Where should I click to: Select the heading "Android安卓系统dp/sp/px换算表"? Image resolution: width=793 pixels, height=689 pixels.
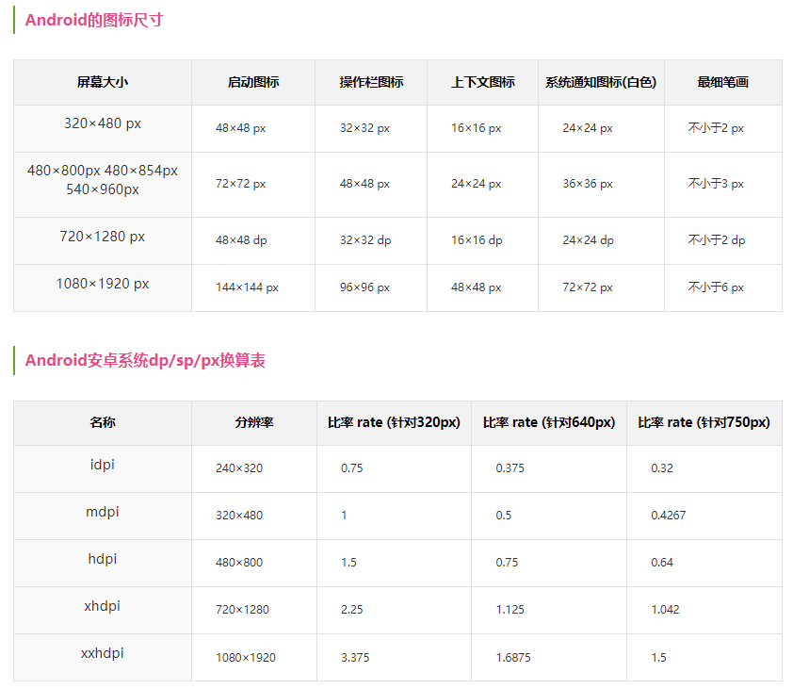click(x=145, y=360)
